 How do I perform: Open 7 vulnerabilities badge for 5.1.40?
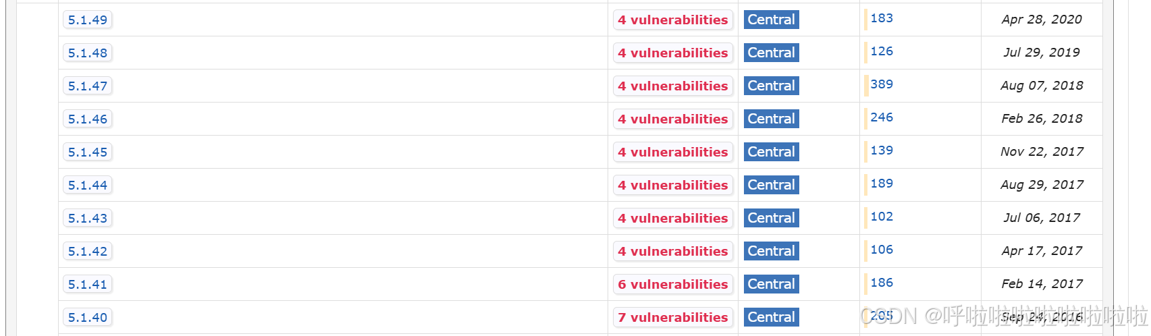pyautogui.click(x=673, y=317)
